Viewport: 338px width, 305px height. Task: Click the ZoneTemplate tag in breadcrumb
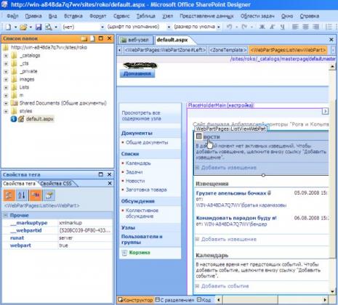point(228,50)
